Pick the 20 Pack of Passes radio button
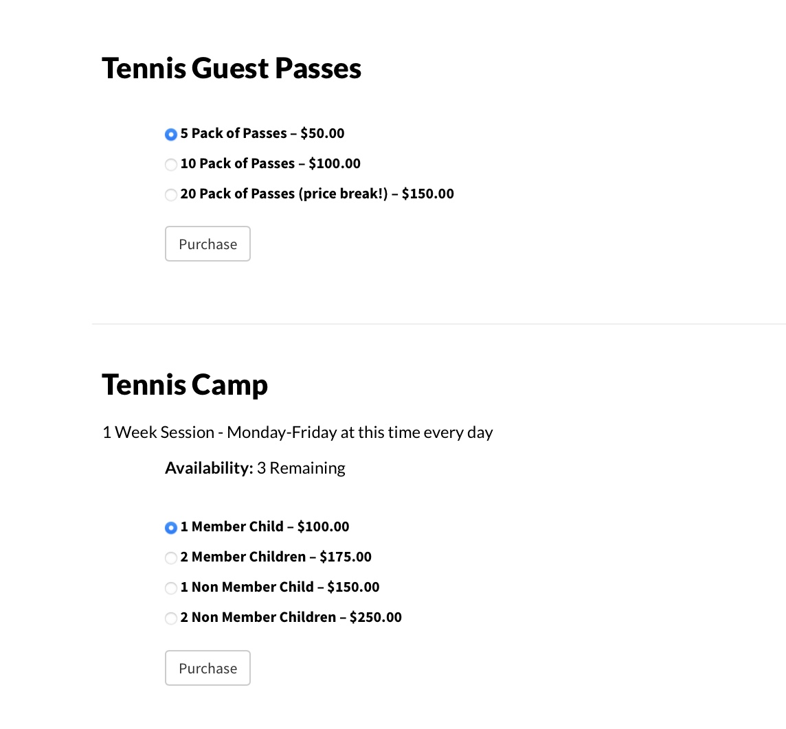 (x=171, y=195)
